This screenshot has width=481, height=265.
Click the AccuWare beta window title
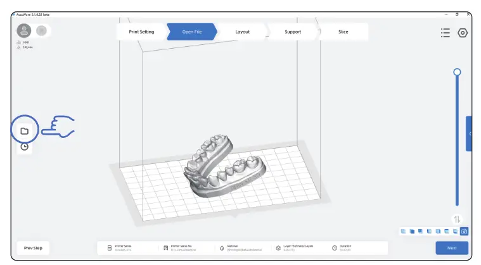point(32,15)
